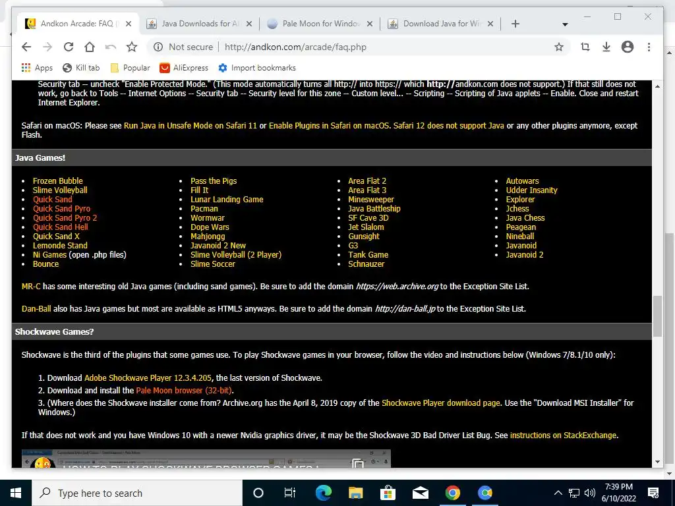Go back using the browser back arrow
The image size is (675, 506).
coord(26,47)
